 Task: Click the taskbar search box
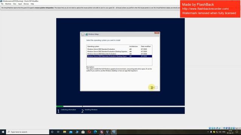pyautogui.click(x=27, y=132)
